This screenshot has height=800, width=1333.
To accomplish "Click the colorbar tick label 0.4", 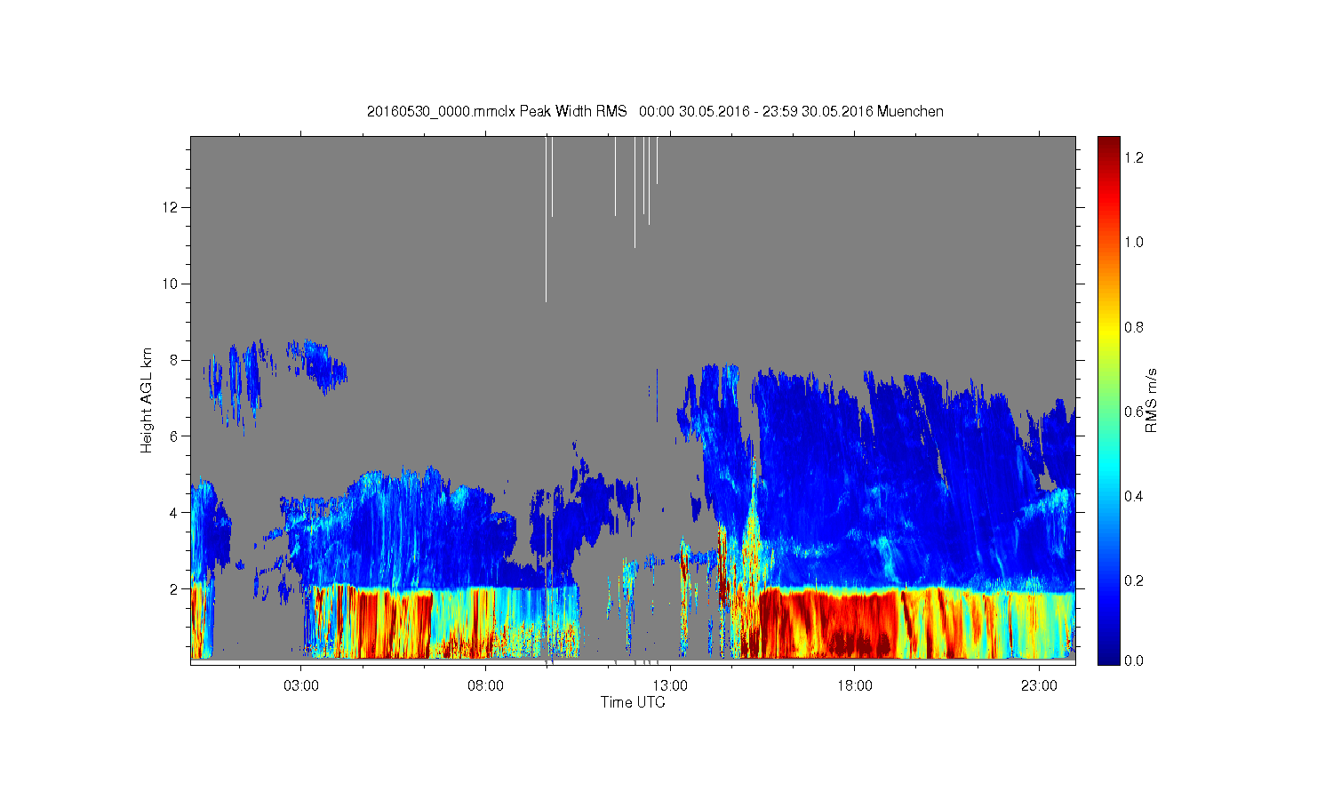I will 1135,496.
